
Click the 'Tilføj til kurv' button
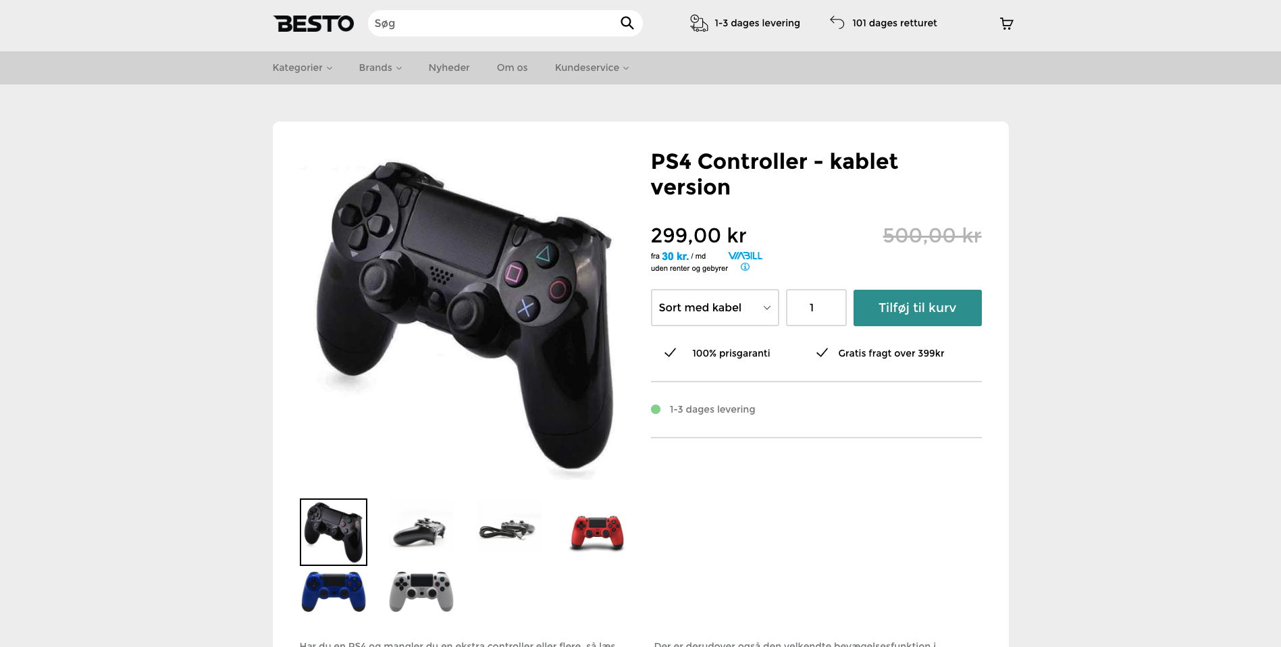(917, 308)
